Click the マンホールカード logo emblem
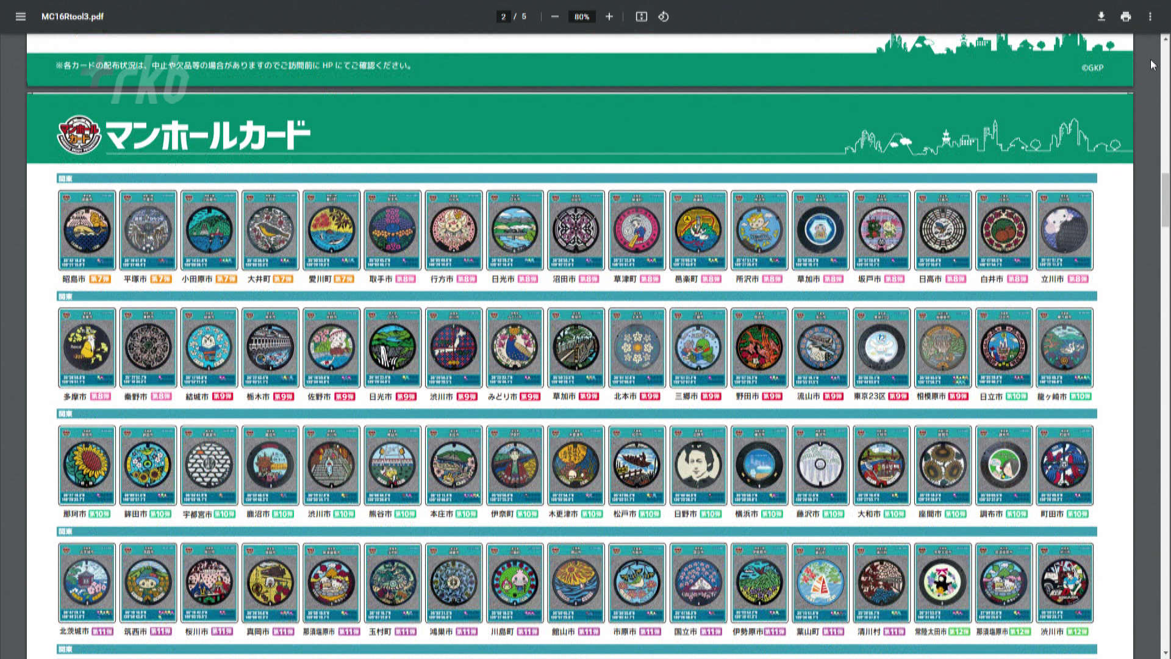 pos(79,134)
